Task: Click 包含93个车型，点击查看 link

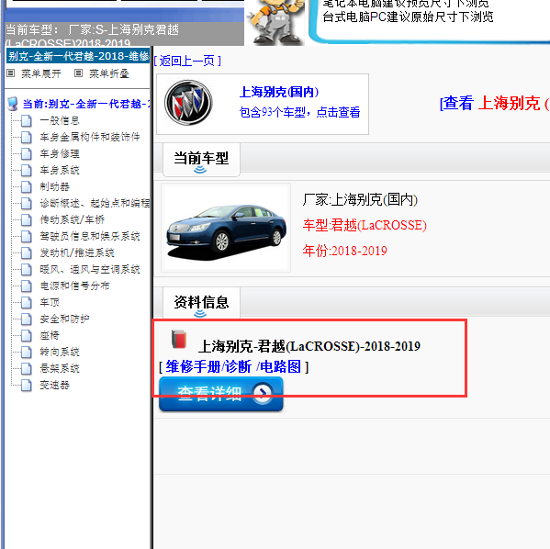Action: coord(299,112)
